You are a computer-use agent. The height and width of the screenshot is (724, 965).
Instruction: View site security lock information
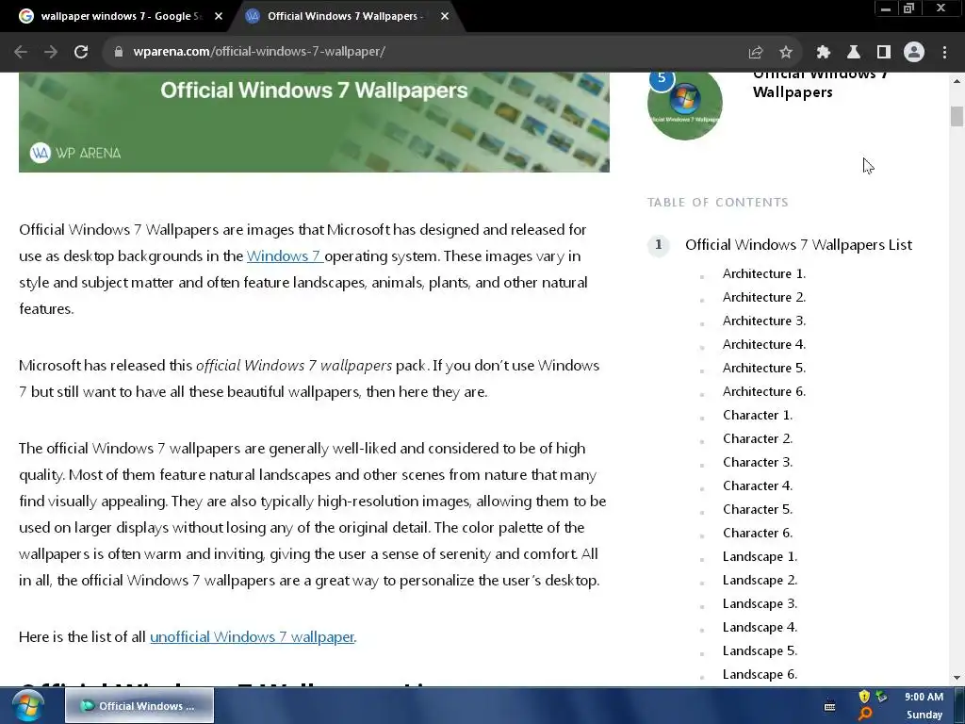click(x=118, y=52)
